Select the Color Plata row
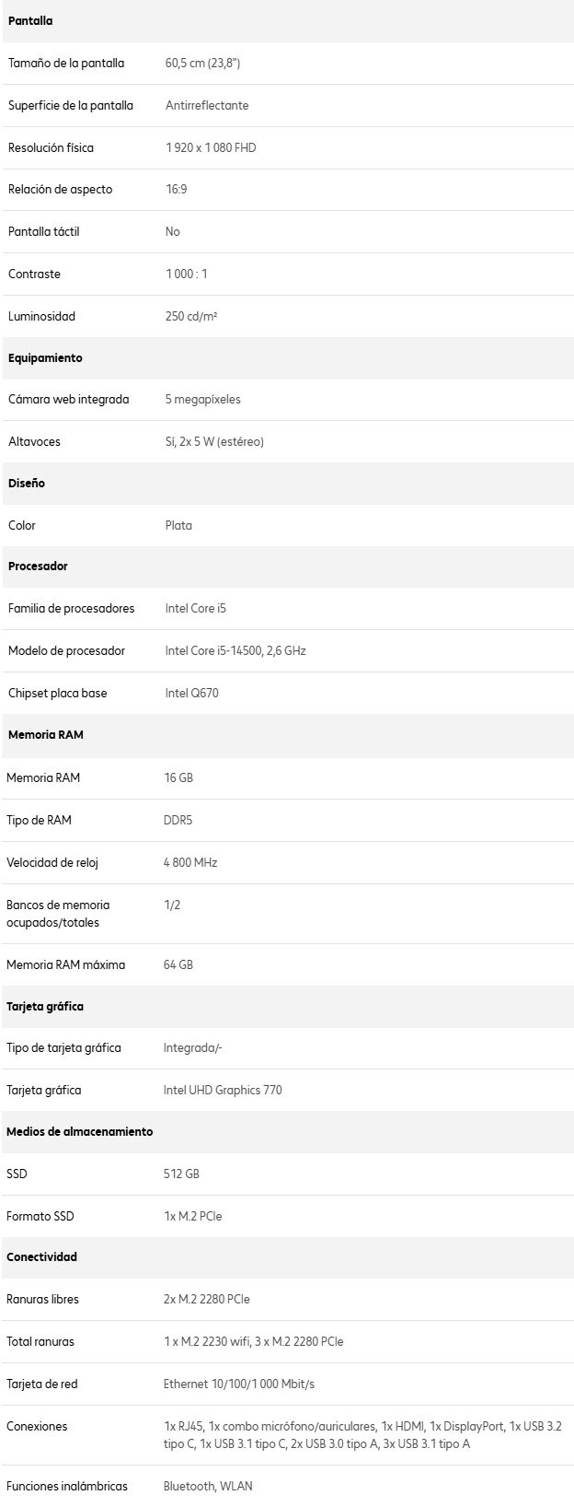Image resolution: width=574 pixels, height=1507 pixels. tap(287, 526)
